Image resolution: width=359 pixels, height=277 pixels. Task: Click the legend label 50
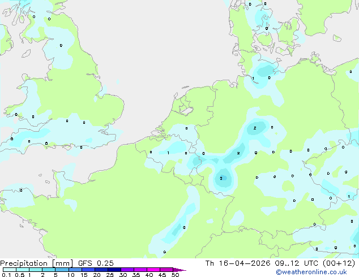click(175, 275)
